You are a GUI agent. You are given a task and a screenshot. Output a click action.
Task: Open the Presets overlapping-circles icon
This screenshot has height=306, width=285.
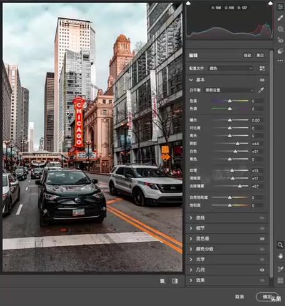pos(280,51)
